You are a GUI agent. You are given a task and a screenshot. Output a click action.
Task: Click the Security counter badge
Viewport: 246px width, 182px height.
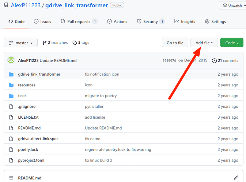pyautogui.click(x=162, y=21)
